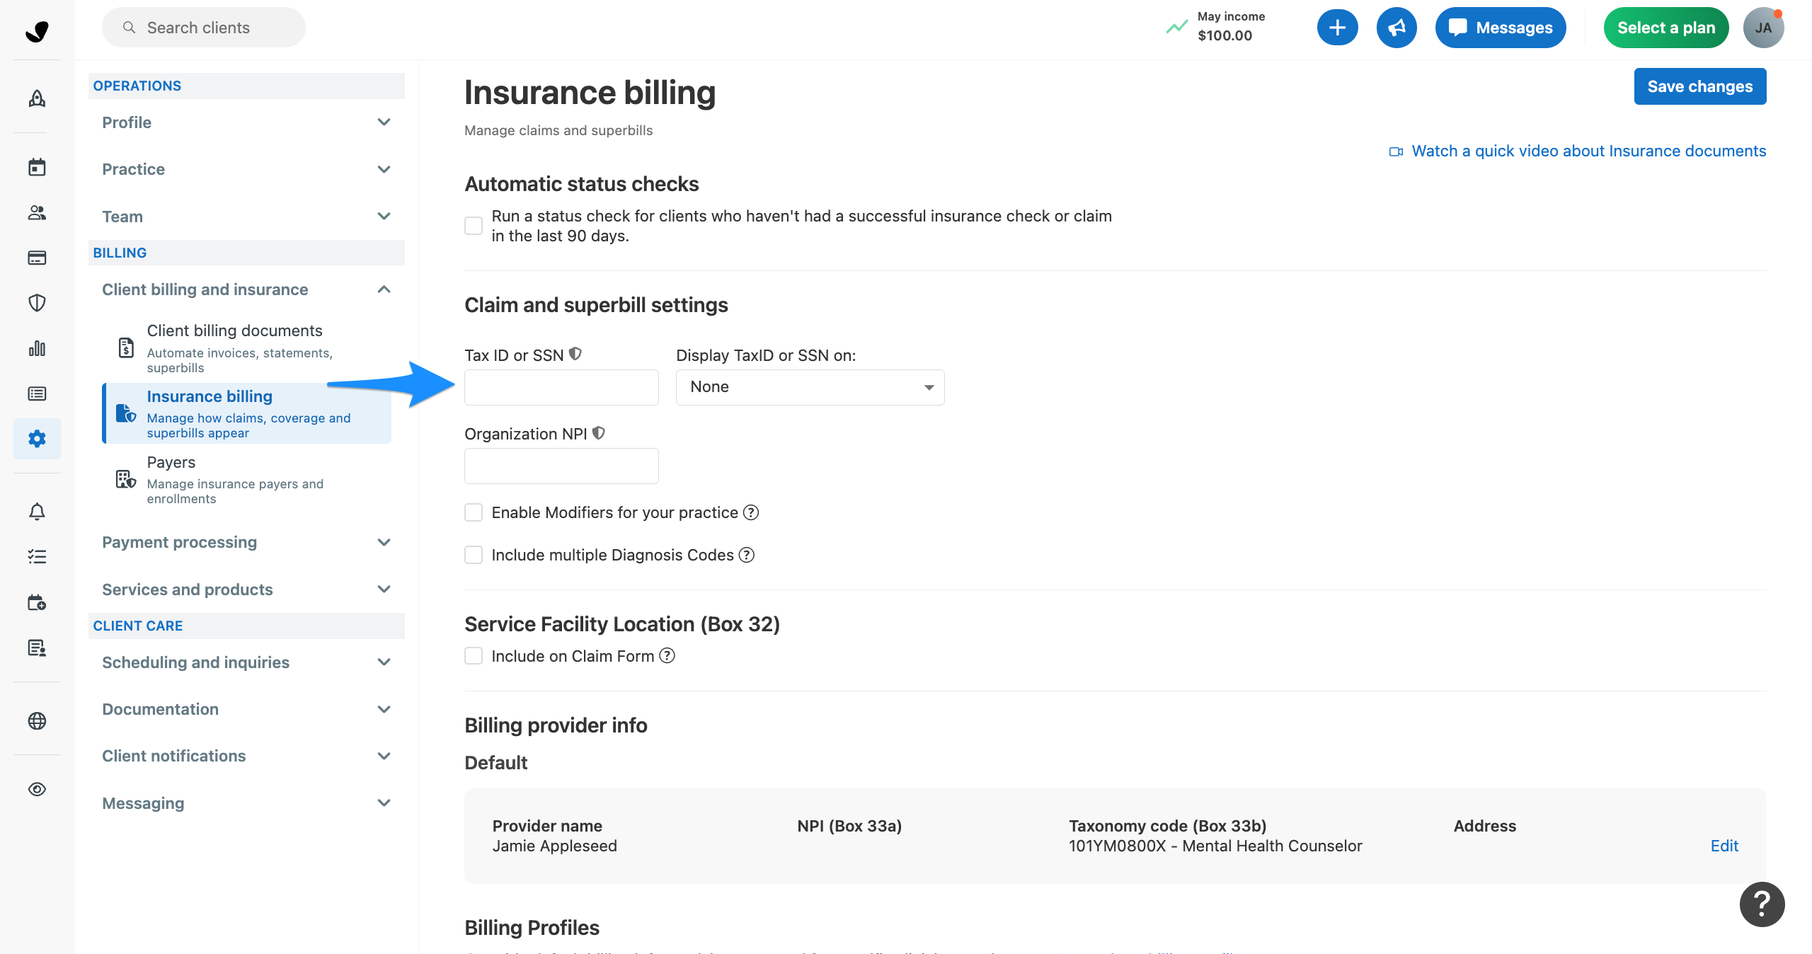Collapse Client billing and insurance section

[x=246, y=289]
